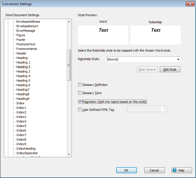Select IndexSeparator in the style tree
Screen dimensions: 196x178
click(27, 153)
